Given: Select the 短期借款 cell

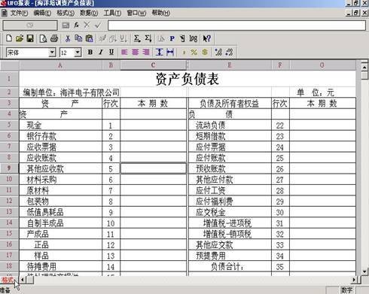Looking at the screenshot, I should [x=230, y=136].
